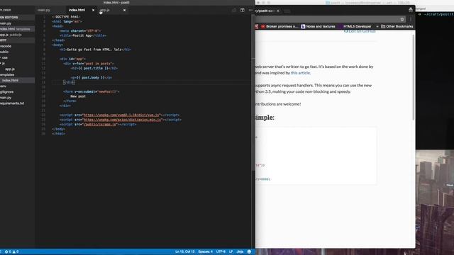Viewport: 454px width, 255px height.
Task: Change LF end of line sequence
Action: [x=231, y=252]
